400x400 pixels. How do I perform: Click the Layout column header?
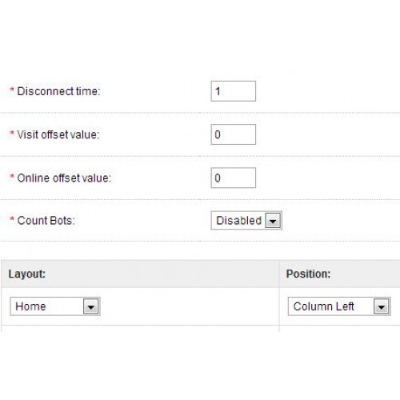tap(27, 274)
